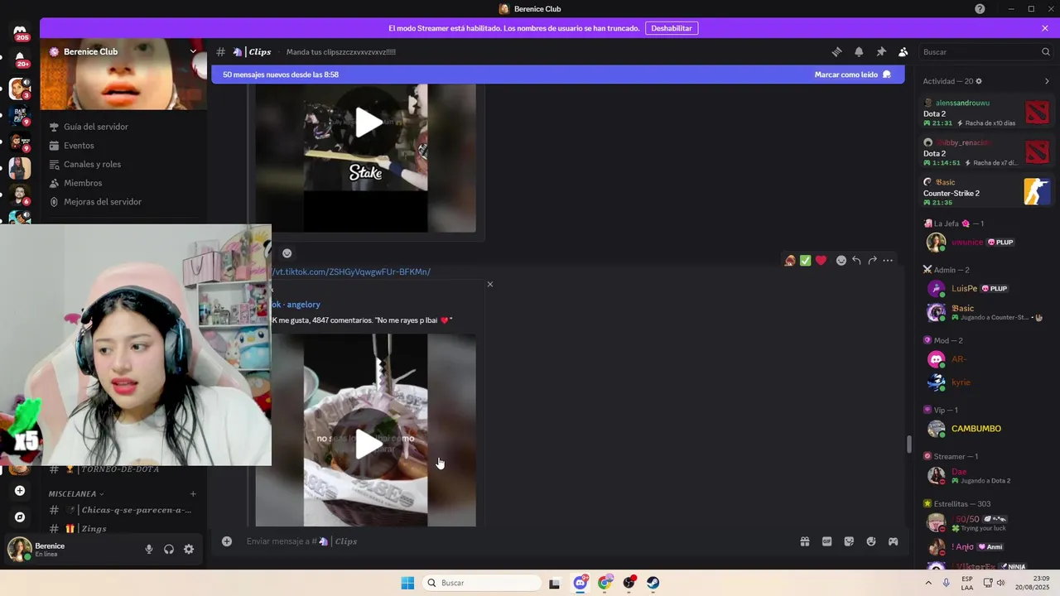Create channel in MISCELANEA with plus
Viewport: 1060px width, 596px height.
pyautogui.click(x=193, y=494)
